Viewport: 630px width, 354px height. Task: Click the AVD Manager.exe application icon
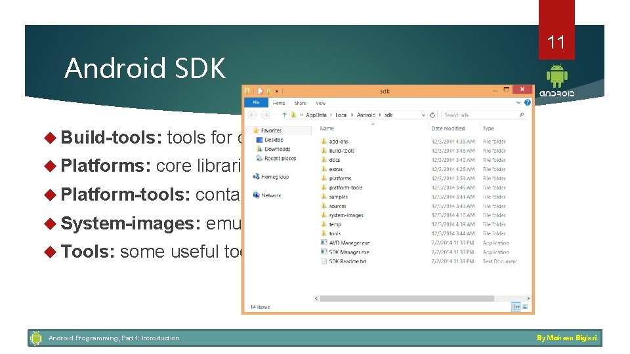324,243
